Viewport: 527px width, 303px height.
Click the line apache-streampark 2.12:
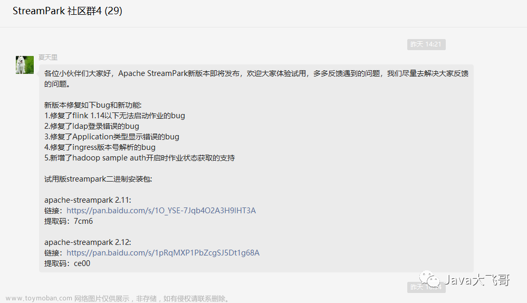click(x=88, y=242)
